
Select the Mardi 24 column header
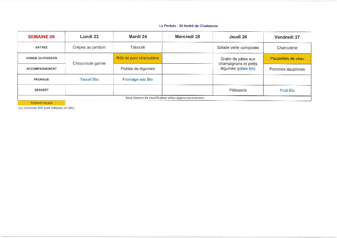(x=138, y=37)
